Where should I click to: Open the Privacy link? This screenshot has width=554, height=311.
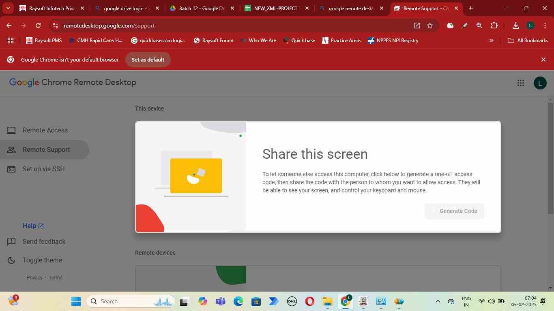coord(34,277)
